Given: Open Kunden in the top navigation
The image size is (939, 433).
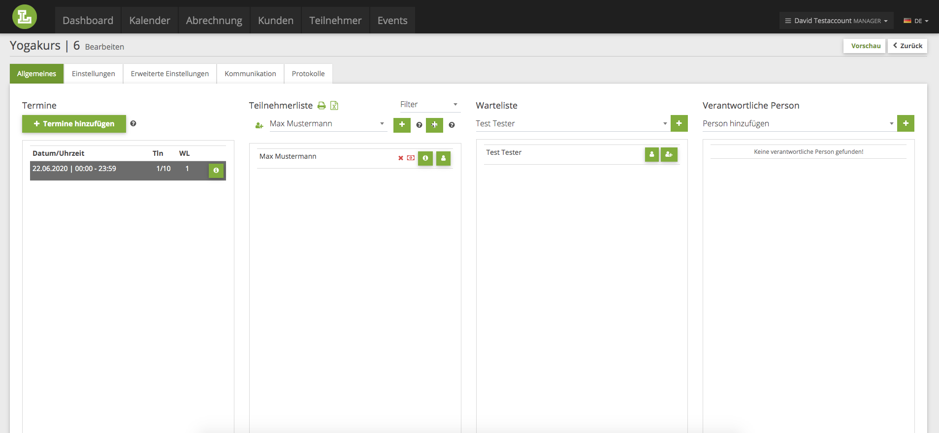Looking at the screenshot, I should pyautogui.click(x=276, y=20).
